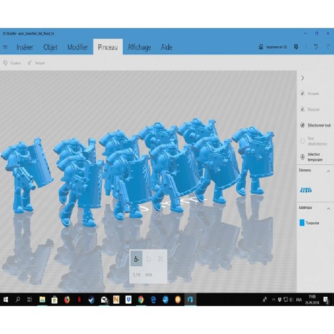The image size is (334, 334).
Task: Pick the Turquoise material swatch
Action: coord(302,223)
